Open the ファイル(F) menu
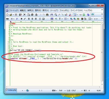The image size is (109, 99). point(14,10)
